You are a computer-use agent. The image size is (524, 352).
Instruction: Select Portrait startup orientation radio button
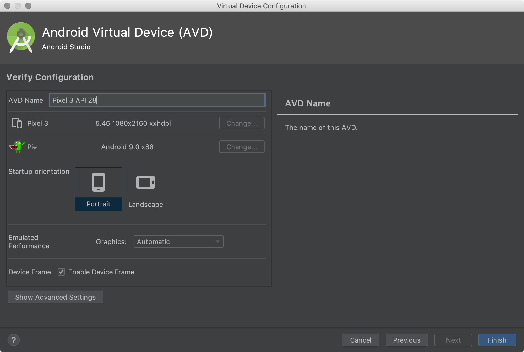(98, 189)
